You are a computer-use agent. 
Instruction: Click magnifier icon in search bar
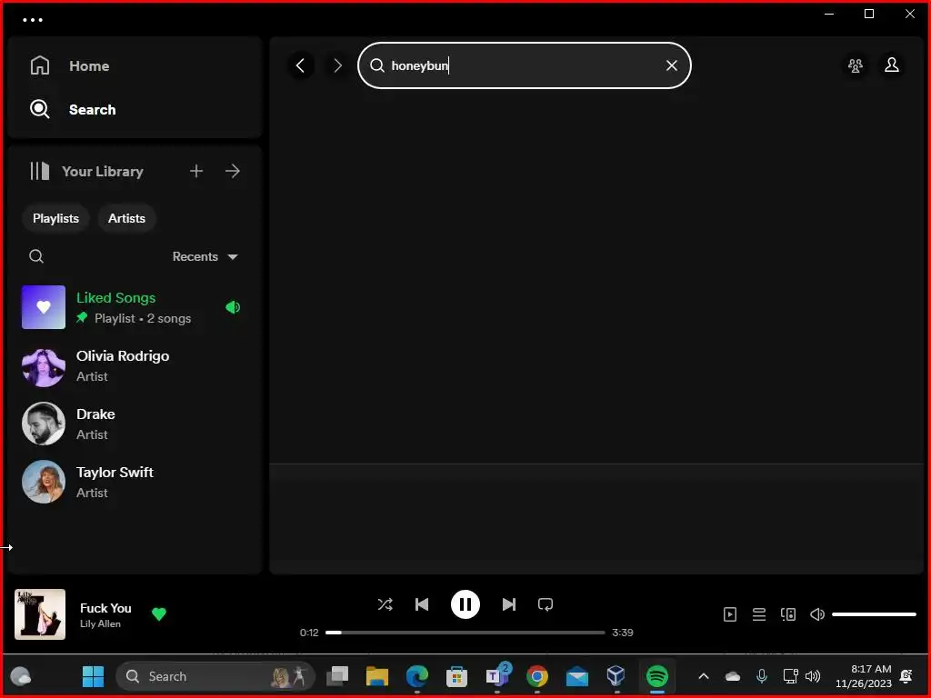pyautogui.click(x=377, y=65)
